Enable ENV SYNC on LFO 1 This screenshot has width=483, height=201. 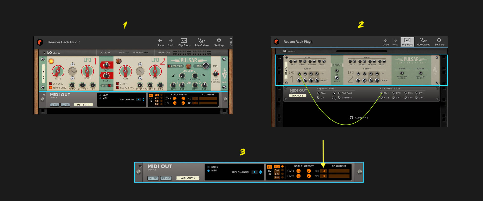[x=51, y=84]
